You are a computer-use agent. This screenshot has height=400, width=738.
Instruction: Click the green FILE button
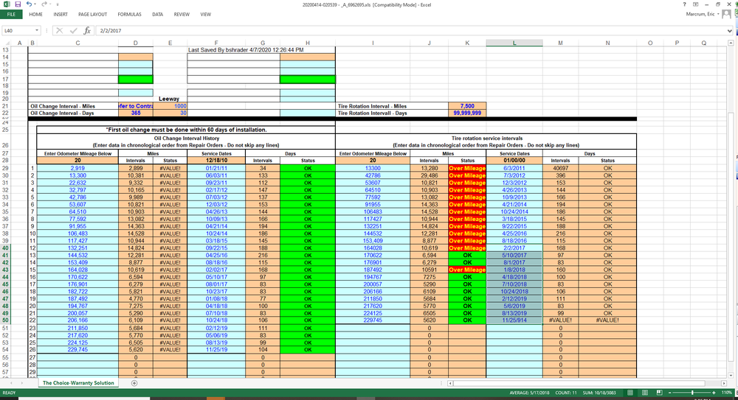[x=13, y=14]
